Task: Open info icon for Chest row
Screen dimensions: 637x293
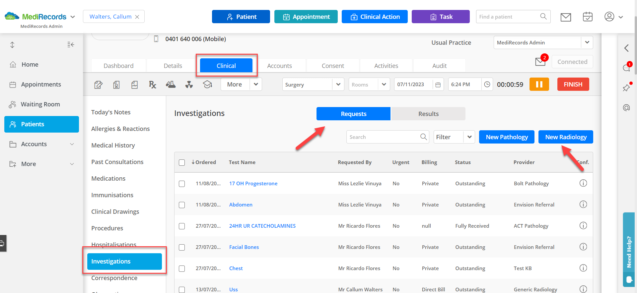Action: tap(583, 268)
